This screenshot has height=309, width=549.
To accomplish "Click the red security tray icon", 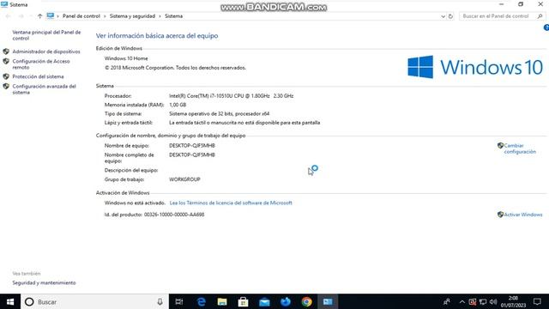I will (473, 302).
